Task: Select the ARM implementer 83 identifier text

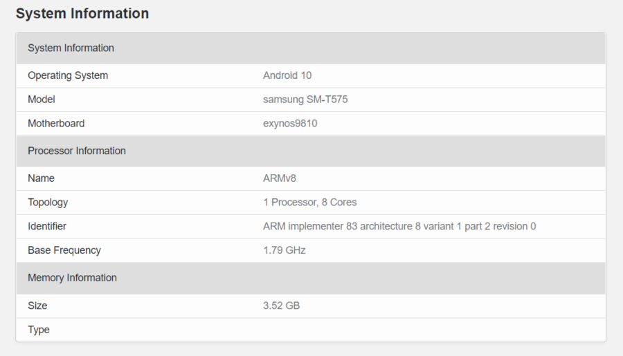Action: point(399,226)
